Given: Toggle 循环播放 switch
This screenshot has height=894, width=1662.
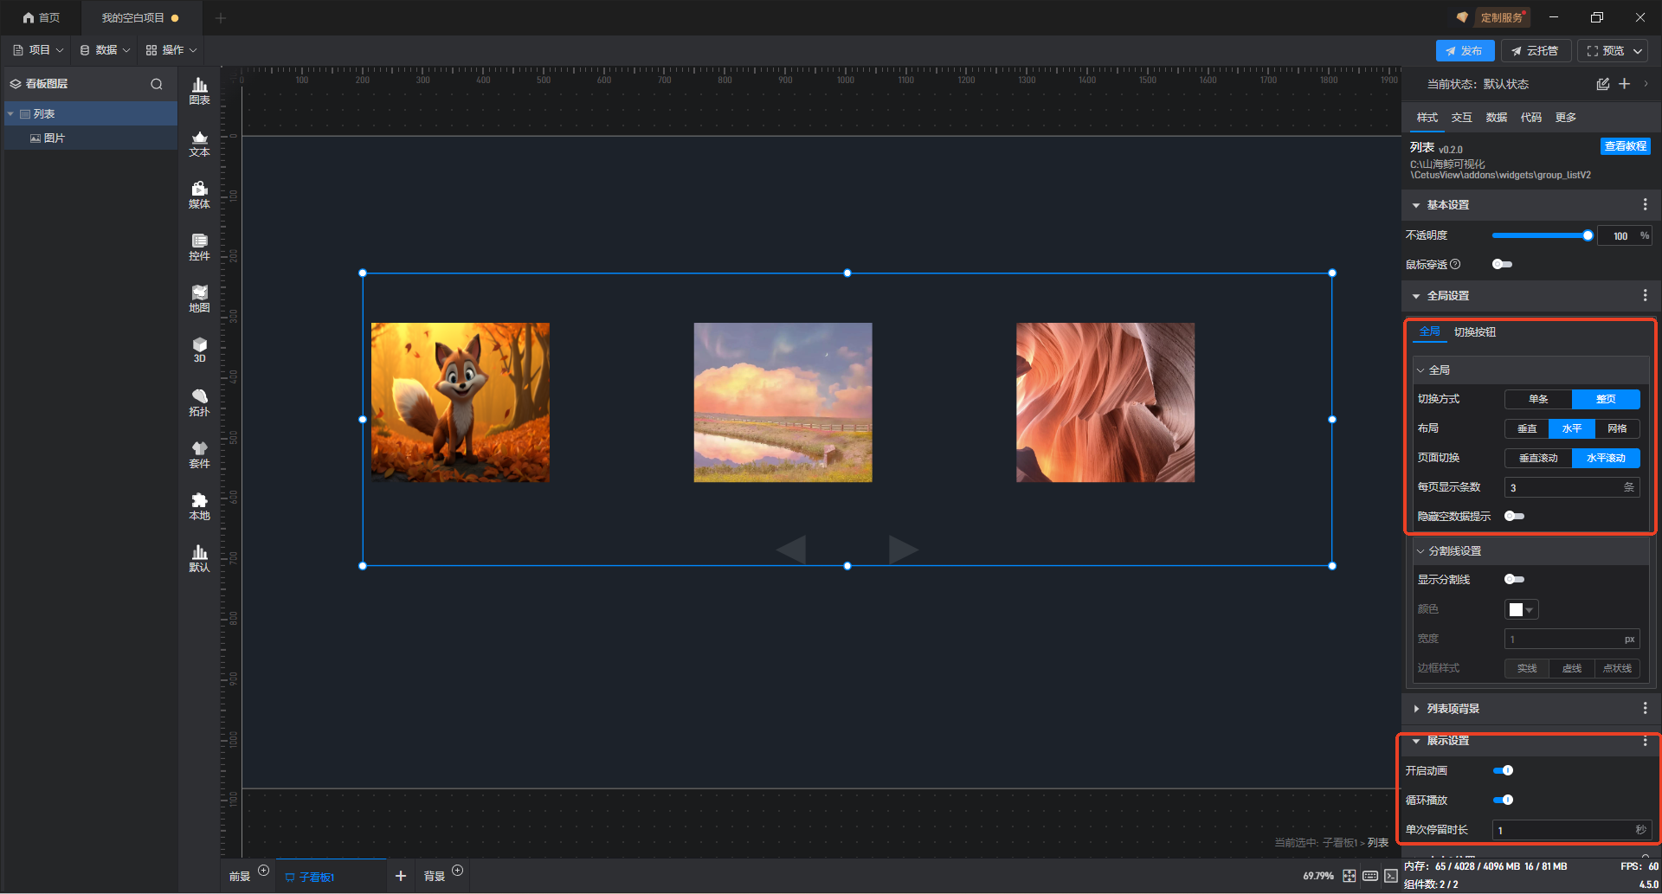Looking at the screenshot, I should pyautogui.click(x=1504, y=801).
